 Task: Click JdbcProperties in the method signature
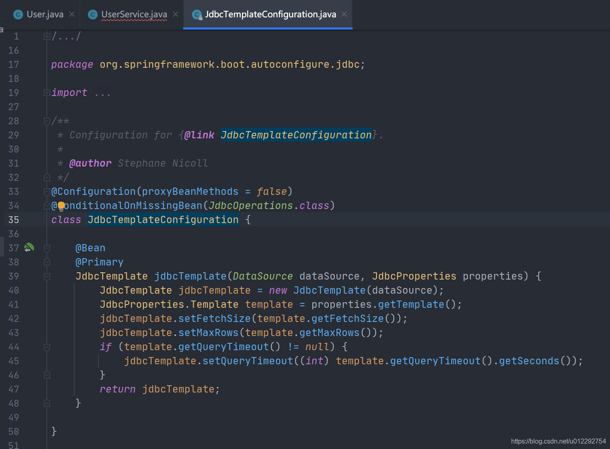[x=414, y=276]
